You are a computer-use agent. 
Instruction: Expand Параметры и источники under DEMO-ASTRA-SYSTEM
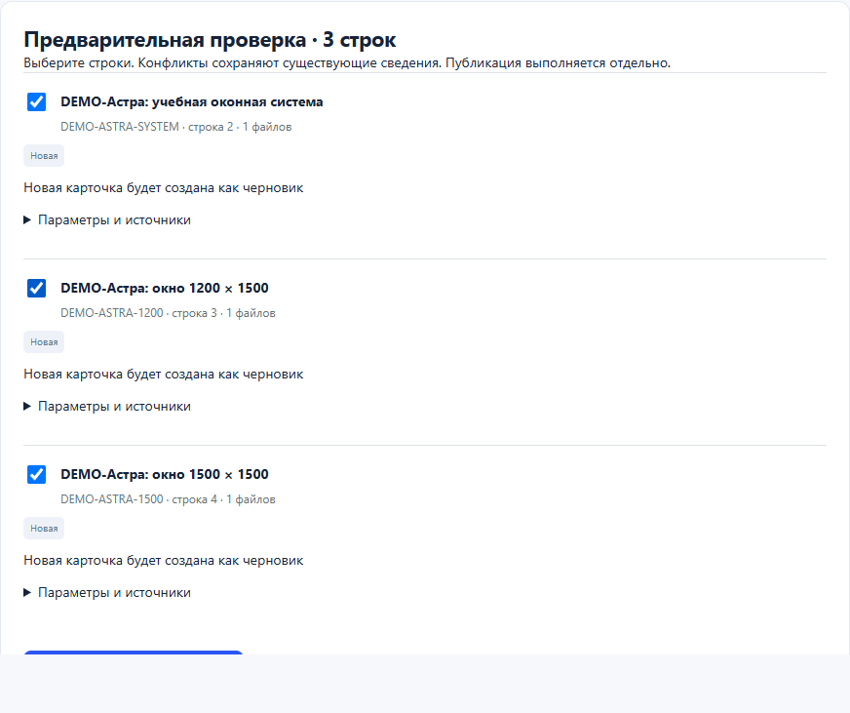click(107, 219)
